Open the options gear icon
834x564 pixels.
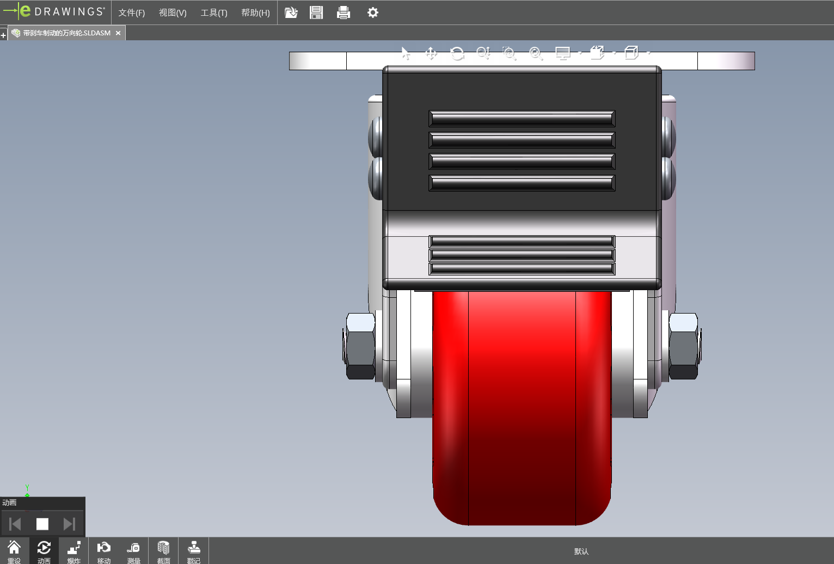373,13
